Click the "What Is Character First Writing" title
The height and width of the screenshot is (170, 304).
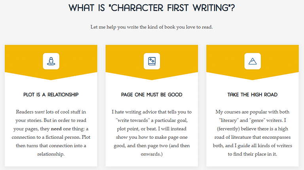tap(152, 8)
